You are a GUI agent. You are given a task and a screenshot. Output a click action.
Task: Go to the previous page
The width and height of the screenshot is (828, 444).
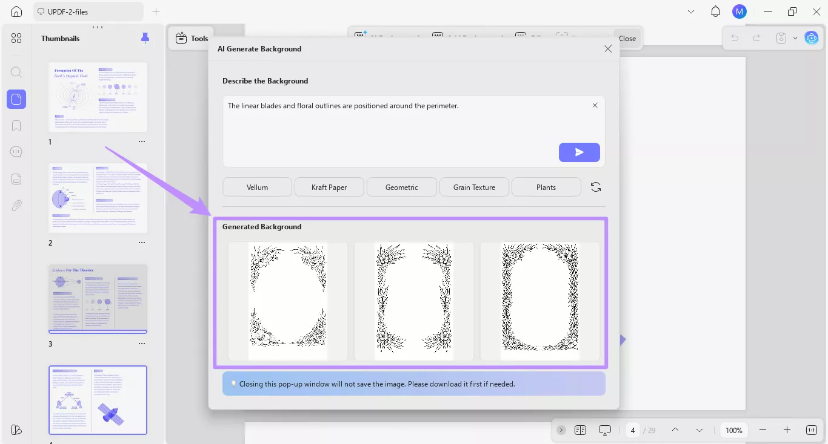(x=675, y=430)
